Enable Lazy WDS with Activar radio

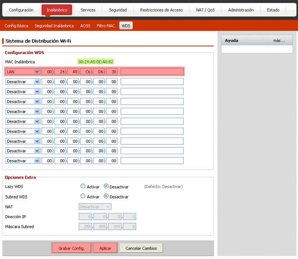pyautogui.click(x=83, y=187)
